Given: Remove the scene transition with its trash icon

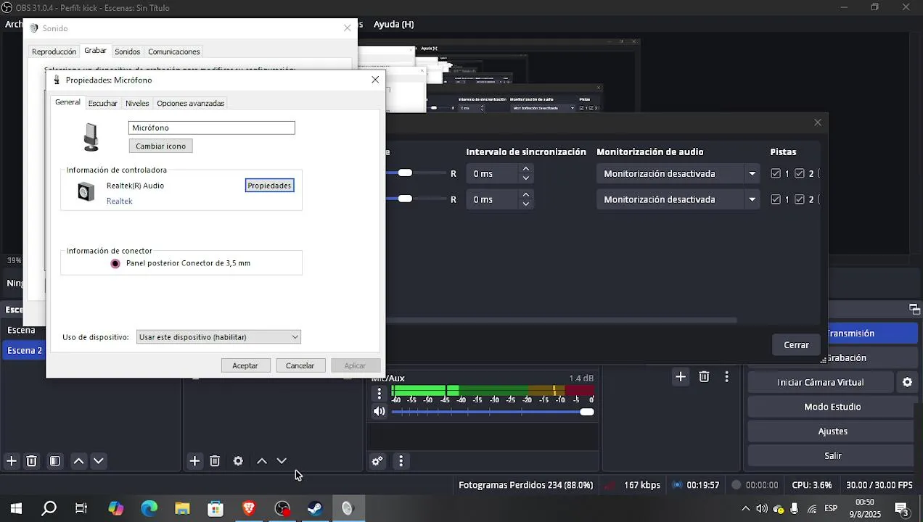Looking at the screenshot, I should 704,376.
